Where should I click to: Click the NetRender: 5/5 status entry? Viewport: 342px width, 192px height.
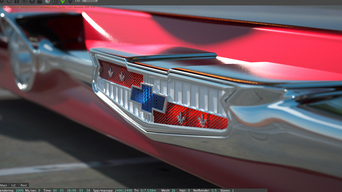pos(205,190)
